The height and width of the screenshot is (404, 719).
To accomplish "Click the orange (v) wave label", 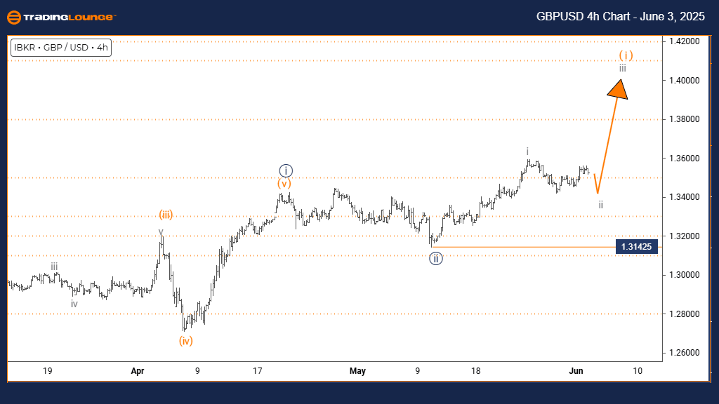I will point(284,184).
